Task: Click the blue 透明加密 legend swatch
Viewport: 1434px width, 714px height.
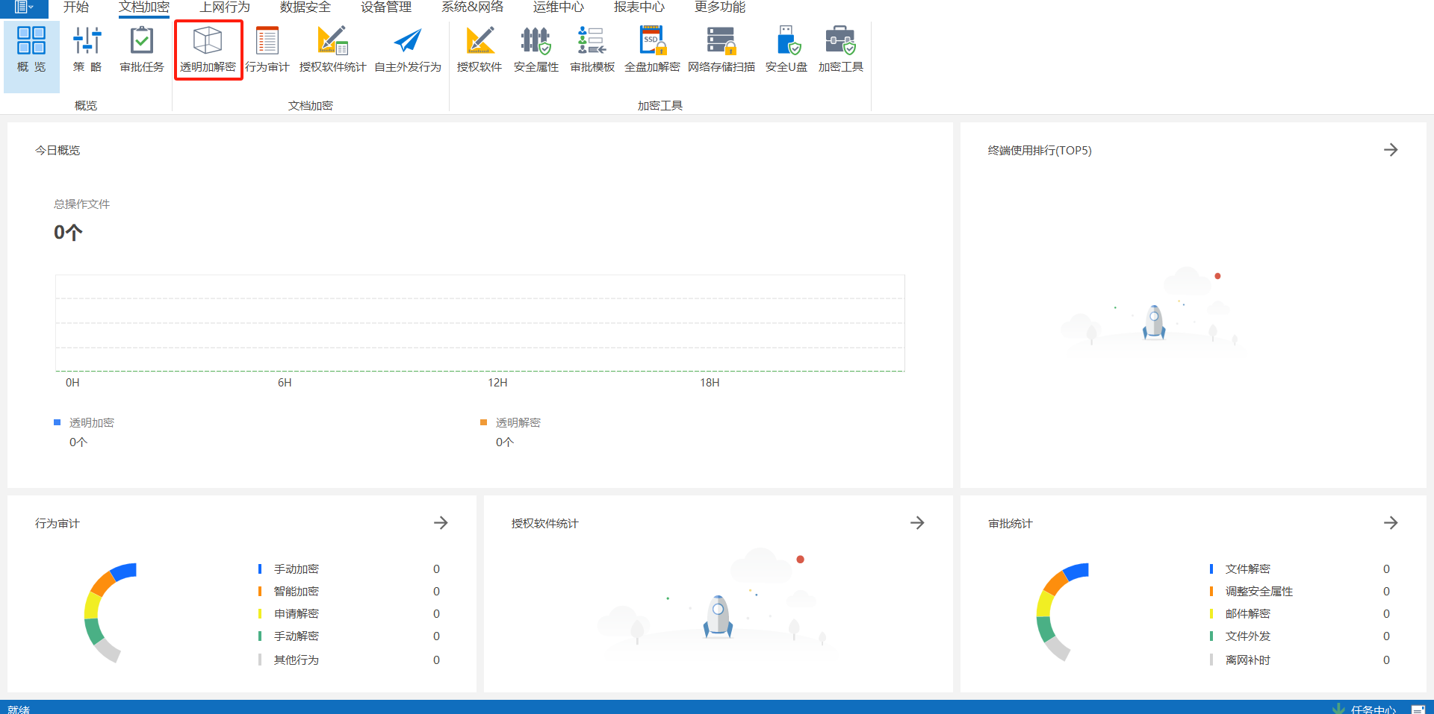Action: pos(57,422)
